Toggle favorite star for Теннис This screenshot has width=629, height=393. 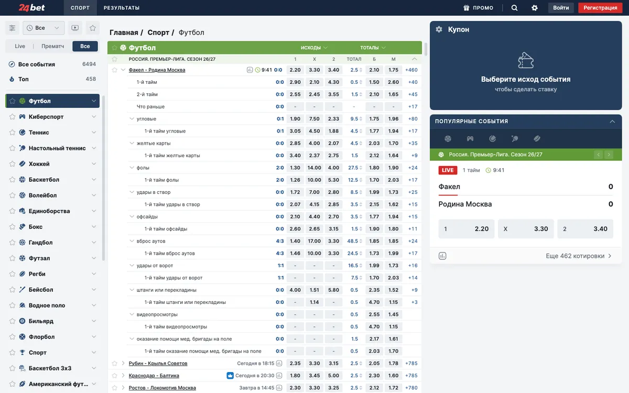pyautogui.click(x=13, y=133)
